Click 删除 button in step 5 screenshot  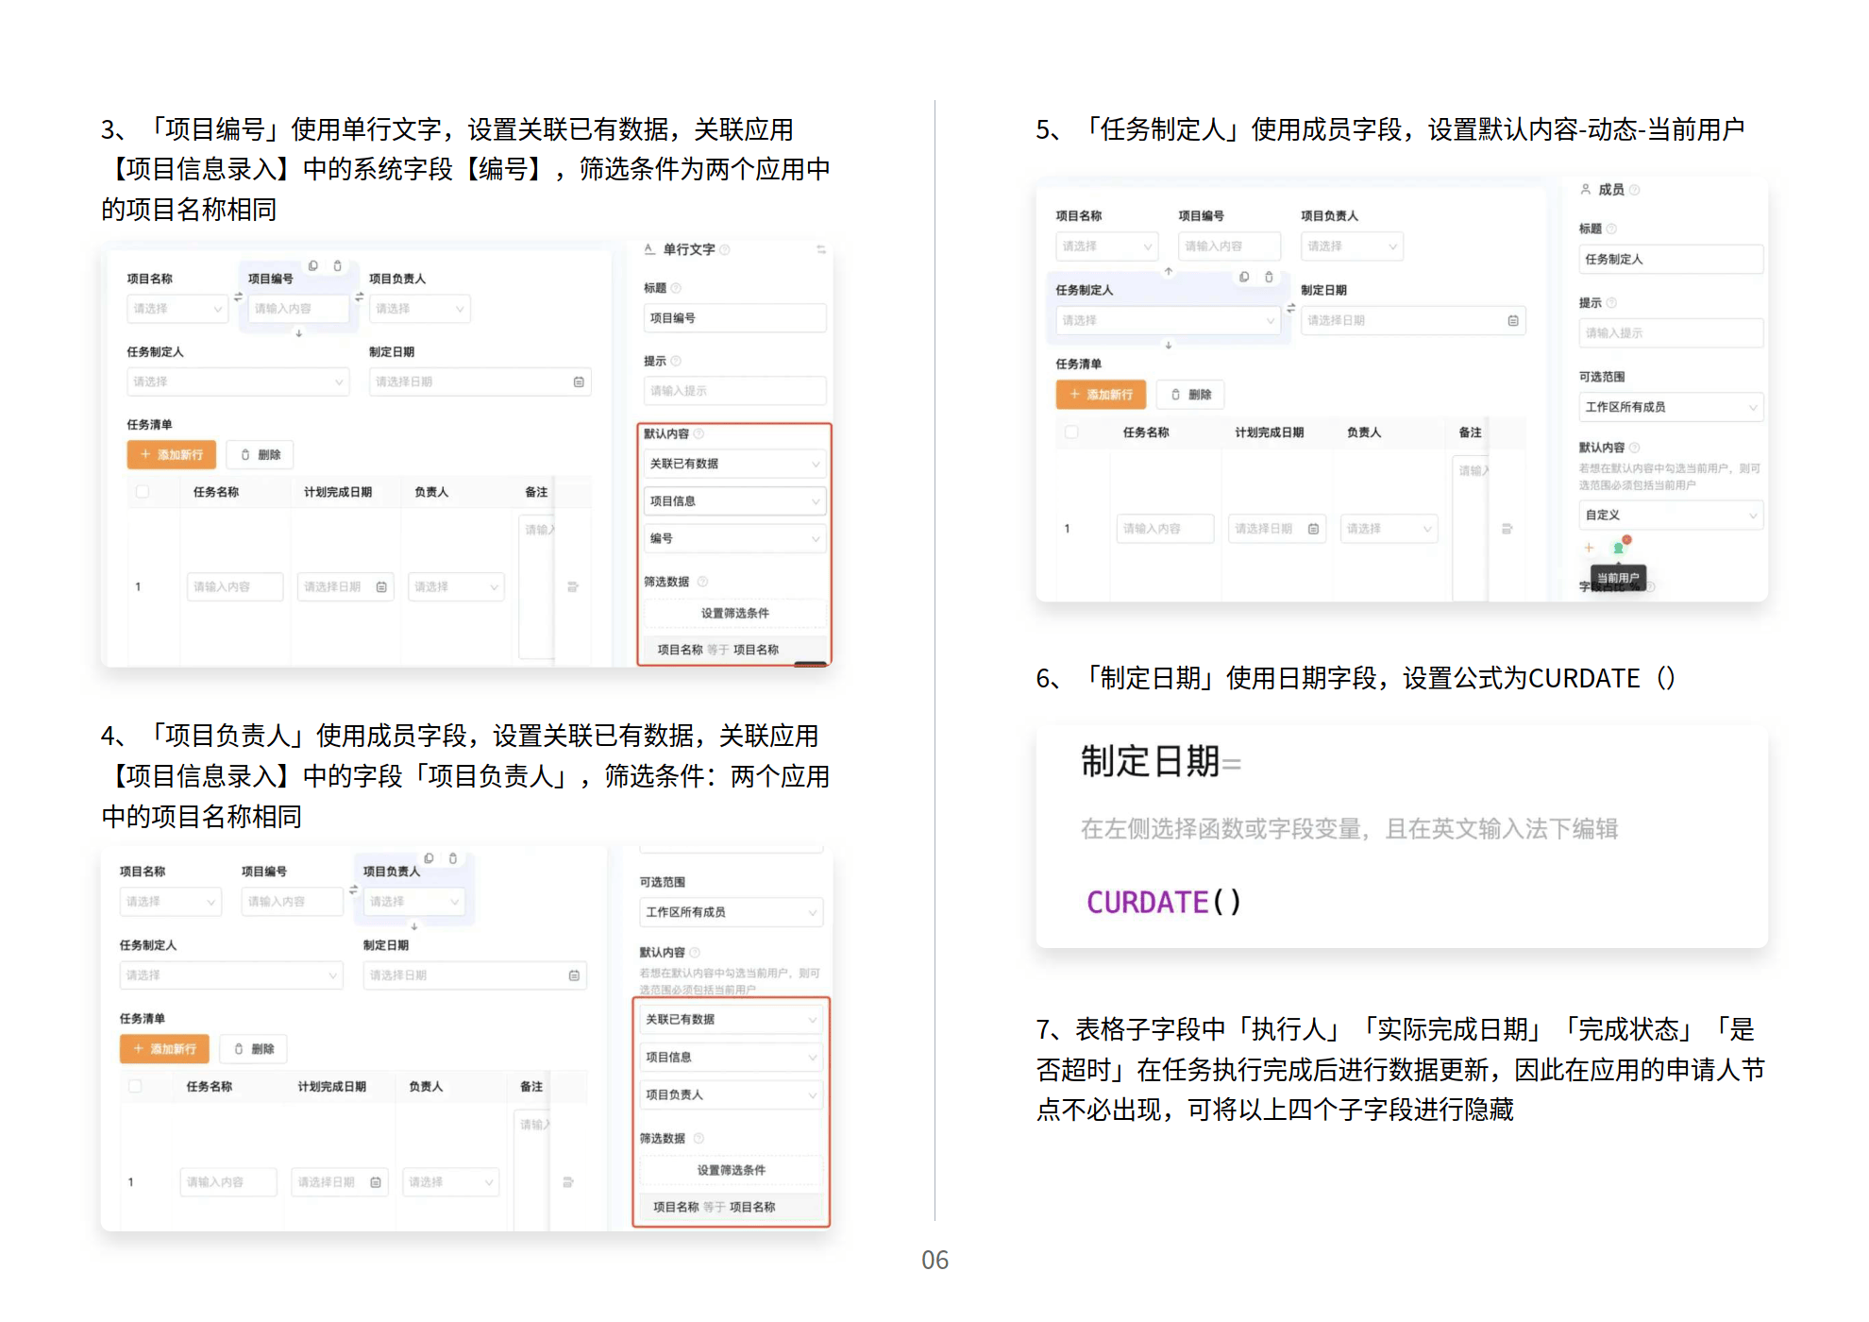pos(1190,395)
